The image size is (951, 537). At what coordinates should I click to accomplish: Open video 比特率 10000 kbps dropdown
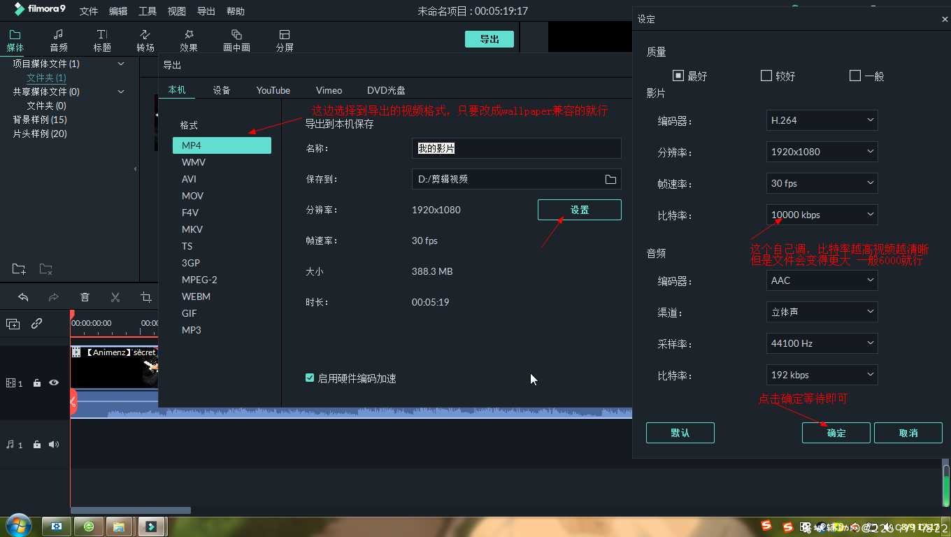coord(822,215)
